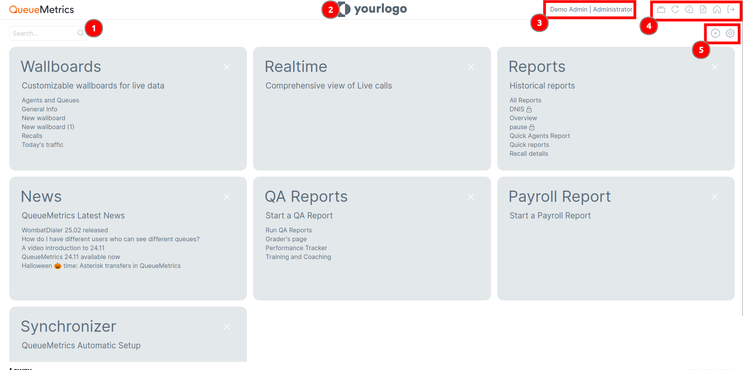Screen dimensions: 743x370
Task: Click the QA Reports card heading
Action: pos(306,196)
